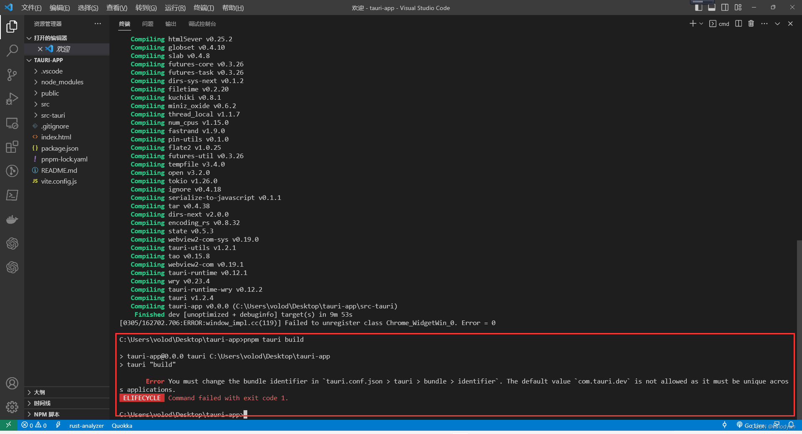Click the terminal scrollbar thumb
This screenshot has width=802, height=434.
coord(799,330)
